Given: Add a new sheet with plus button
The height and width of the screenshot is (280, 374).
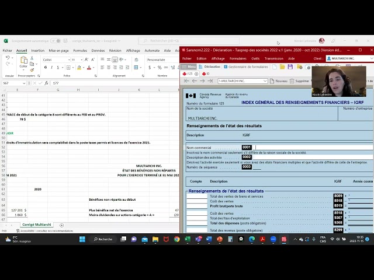Looking at the screenshot, I should coord(61,225).
